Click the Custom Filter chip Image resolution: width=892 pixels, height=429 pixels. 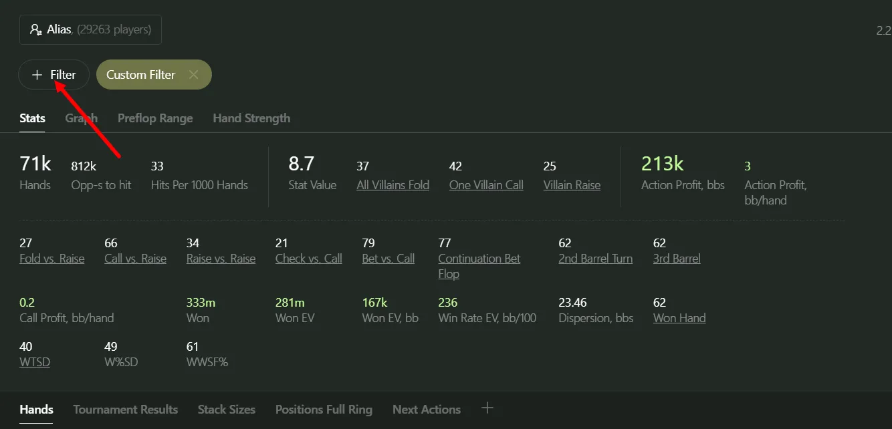(x=140, y=75)
